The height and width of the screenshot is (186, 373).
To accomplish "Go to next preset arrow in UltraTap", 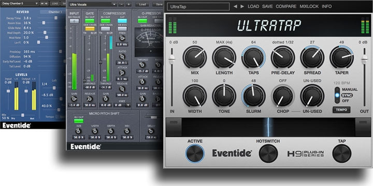I will click(242, 6).
